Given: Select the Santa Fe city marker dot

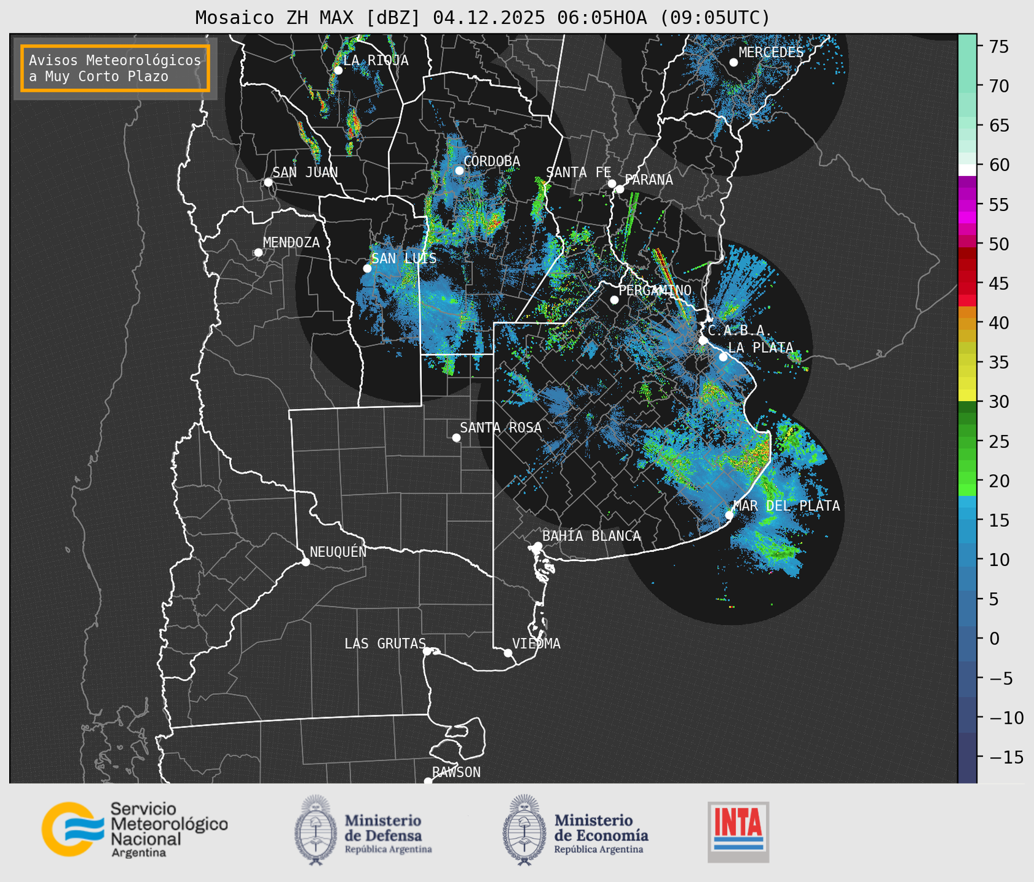Looking at the screenshot, I should 612,183.
